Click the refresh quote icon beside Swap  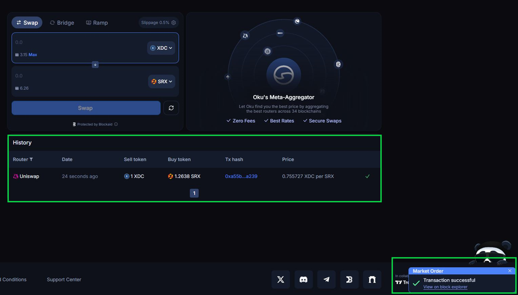pyautogui.click(x=171, y=108)
